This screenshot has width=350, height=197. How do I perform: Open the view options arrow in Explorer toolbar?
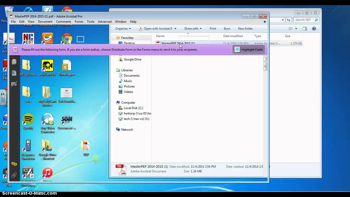296,28
